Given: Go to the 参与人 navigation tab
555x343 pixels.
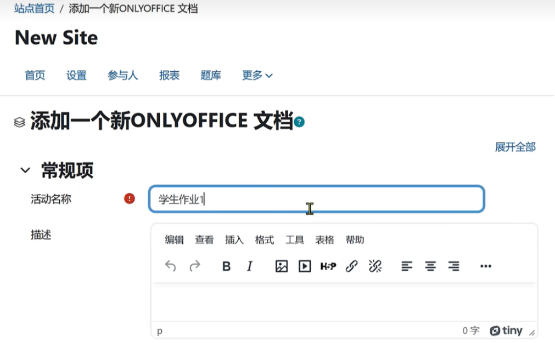Looking at the screenshot, I should click(123, 75).
